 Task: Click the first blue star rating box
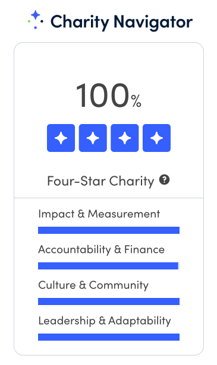(x=61, y=138)
